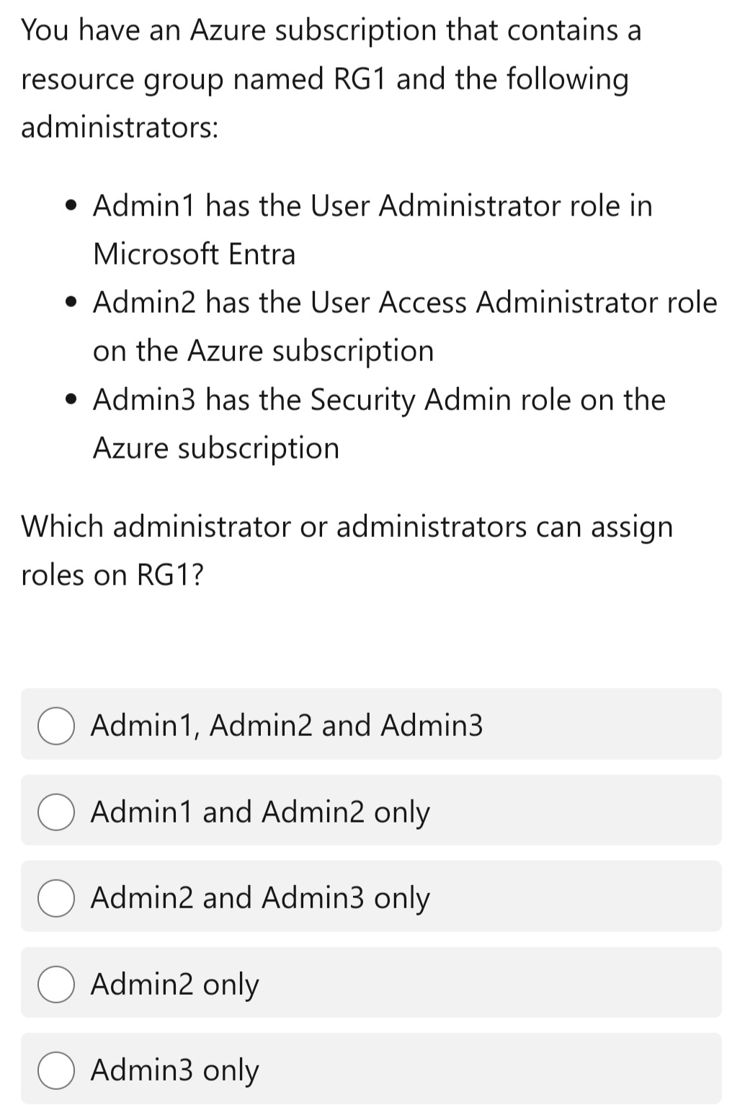Select the radio button for Admin2 and Admin3 only
Viewport: 745px width, 1105px height.
[55, 898]
